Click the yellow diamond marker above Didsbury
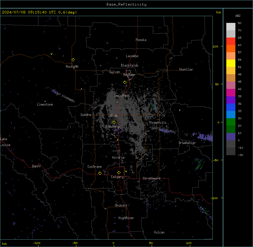Image resolution: width=253 pixels, height=247 pixels. tap(114, 122)
